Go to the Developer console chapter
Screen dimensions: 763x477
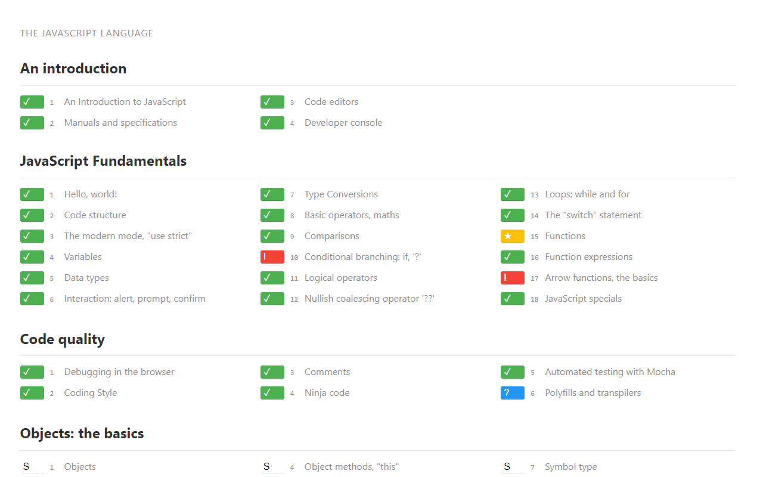point(343,123)
